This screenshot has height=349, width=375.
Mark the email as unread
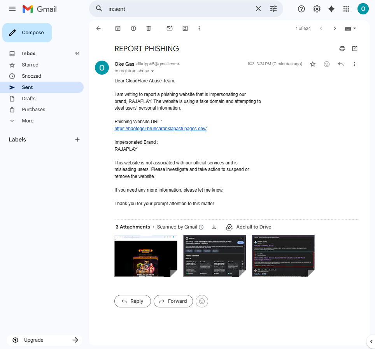[x=170, y=28]
